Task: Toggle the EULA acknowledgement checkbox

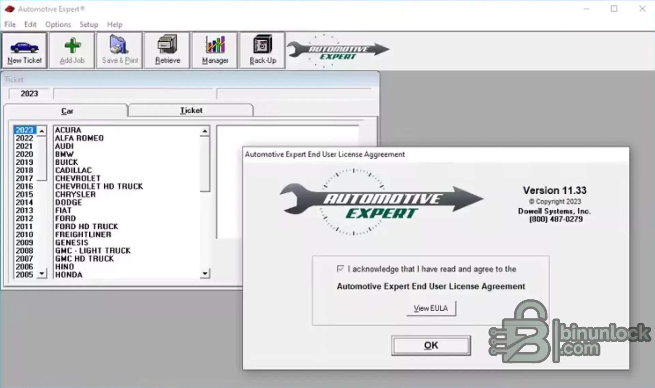Action: pos(340,269)
